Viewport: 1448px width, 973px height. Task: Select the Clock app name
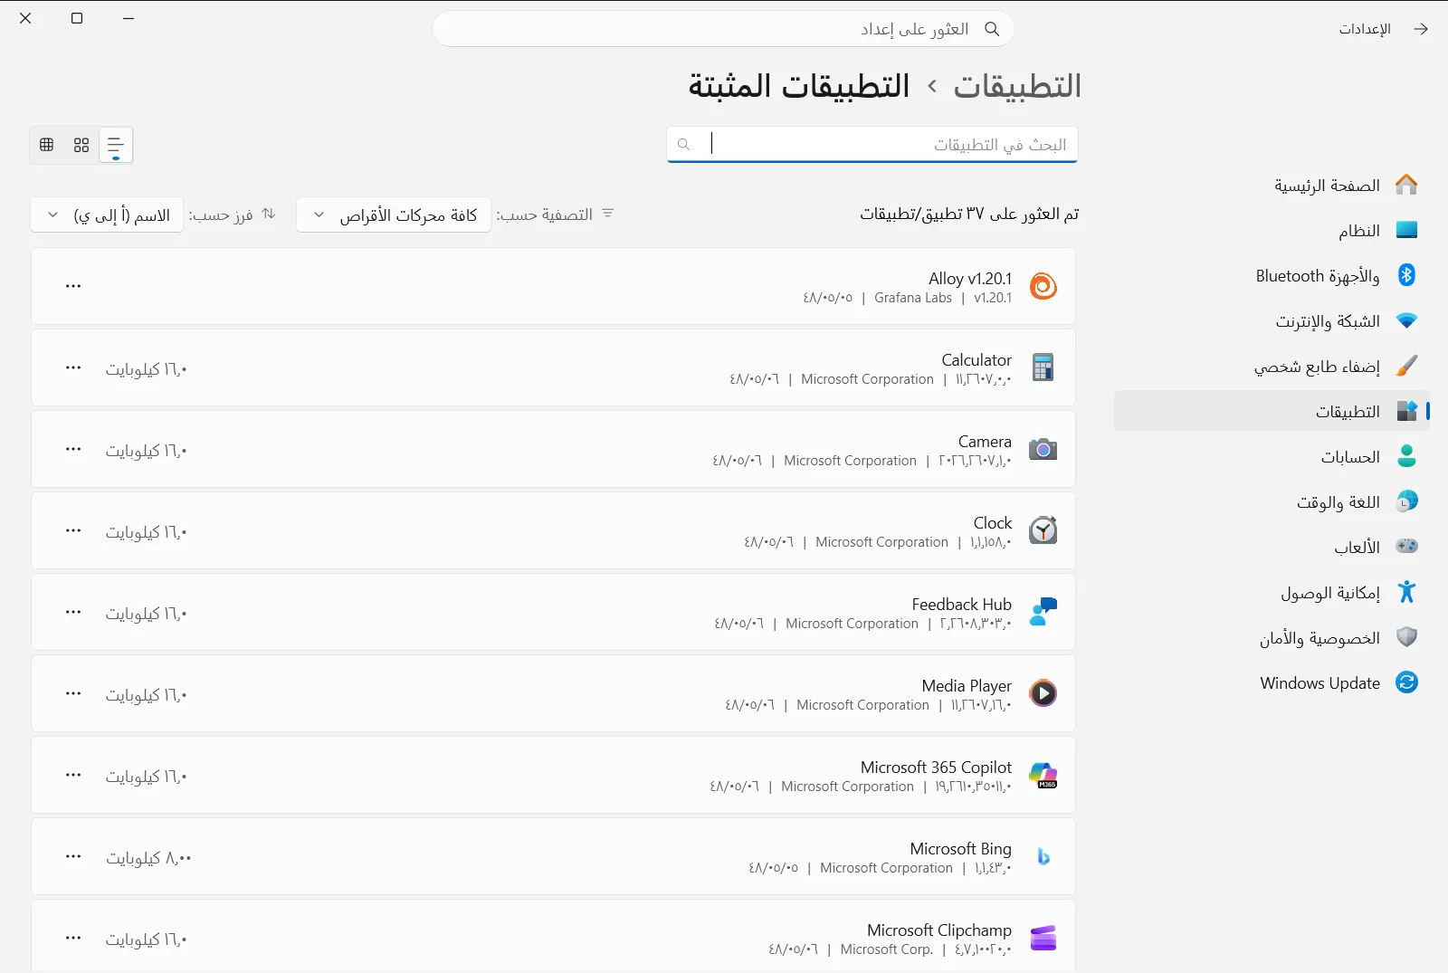(x=993, y=523)
